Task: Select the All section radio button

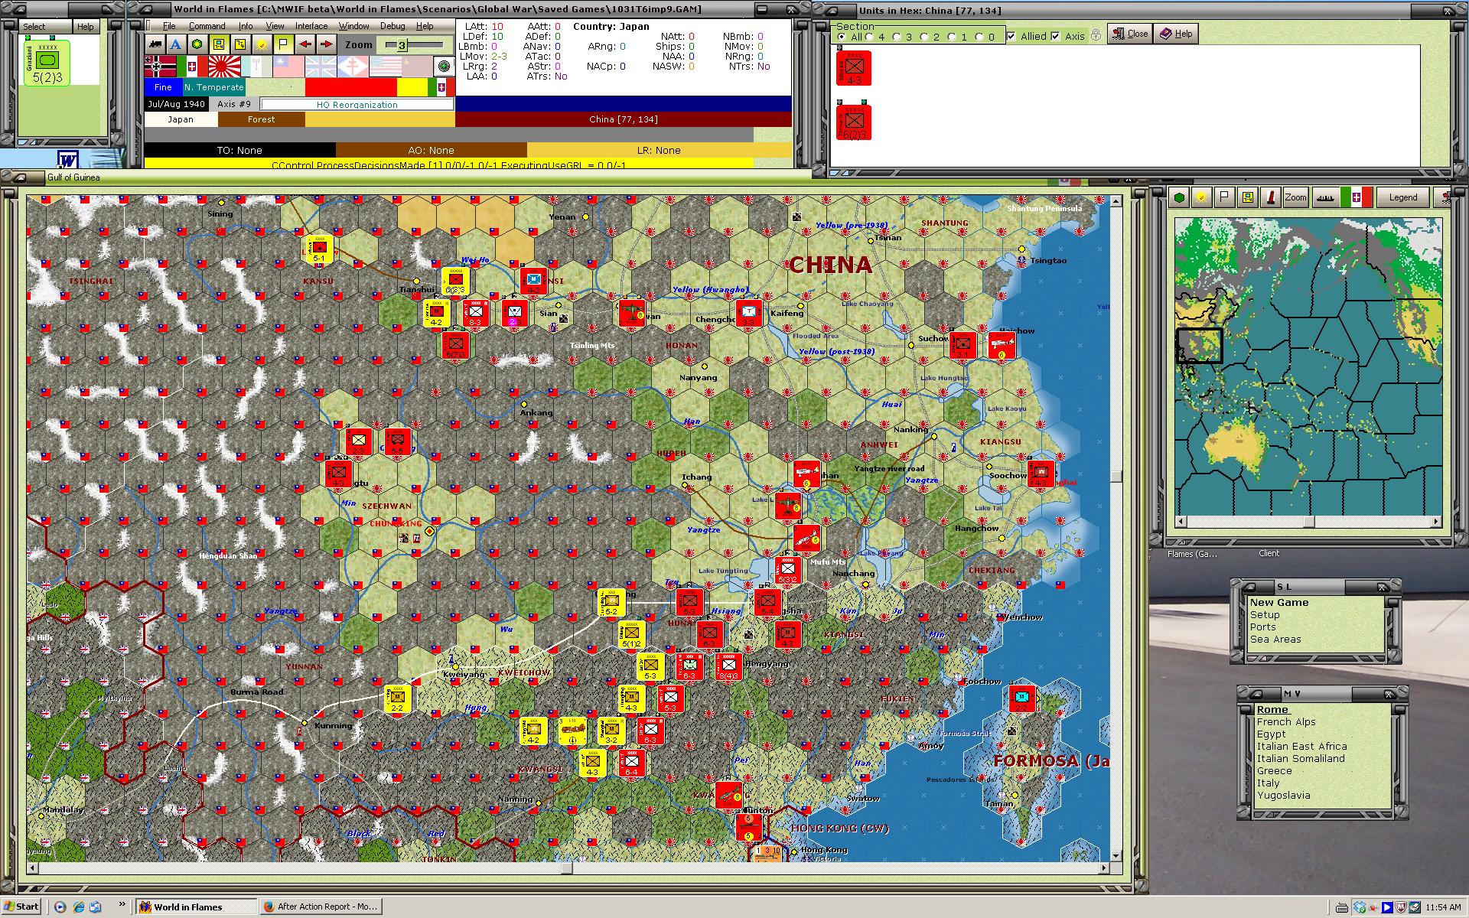Action: point(842,37)
